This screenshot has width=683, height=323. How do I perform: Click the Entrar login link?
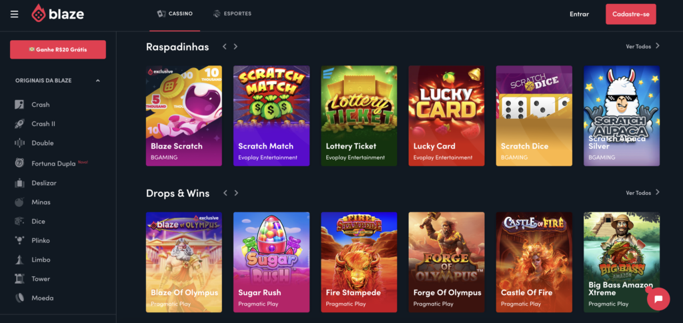(579, 15)
